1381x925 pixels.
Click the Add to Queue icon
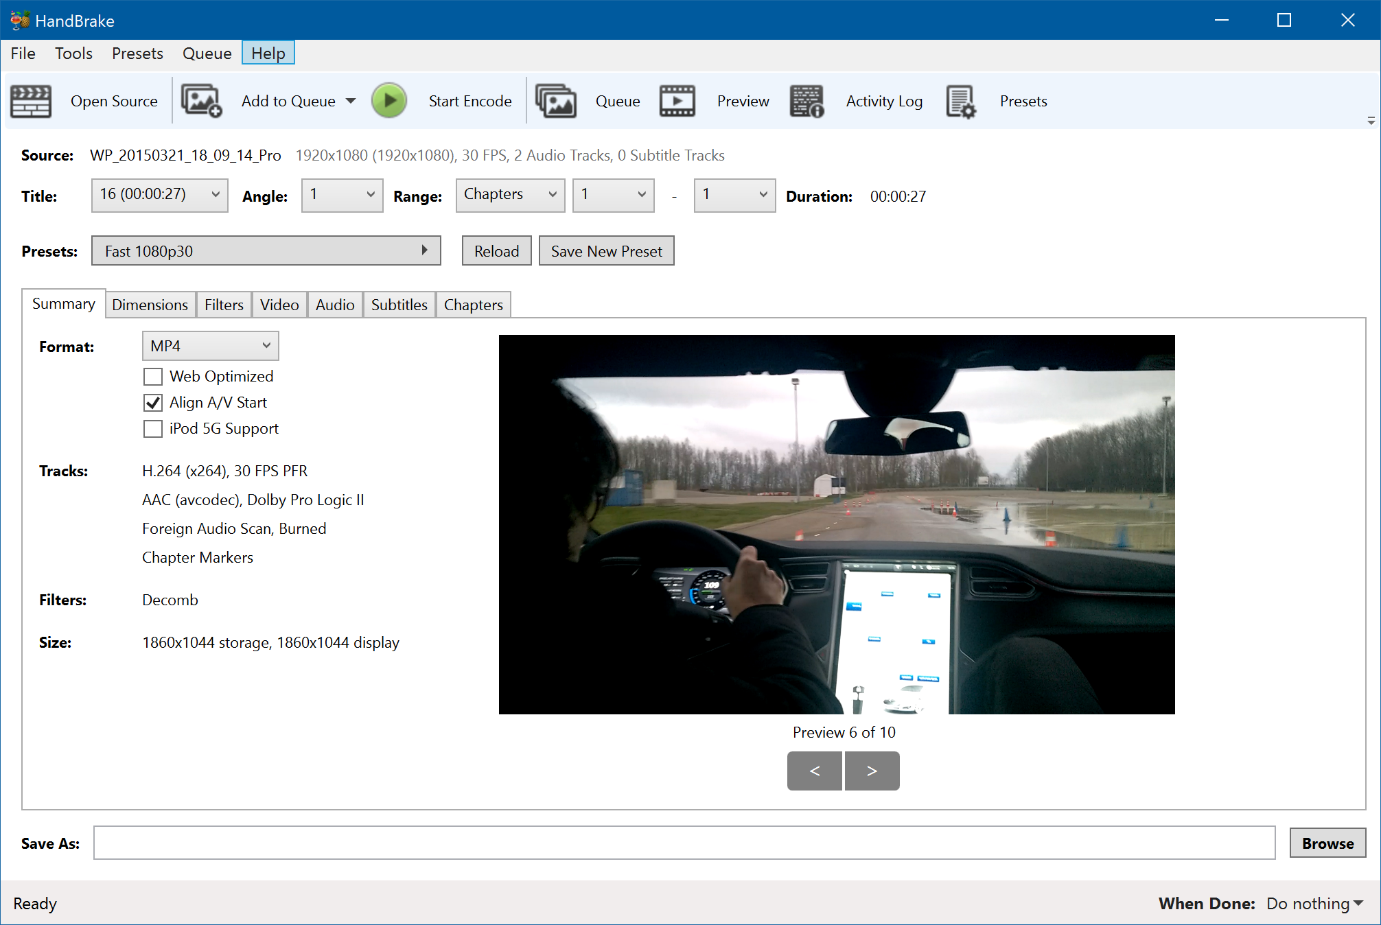pos(200,100)
